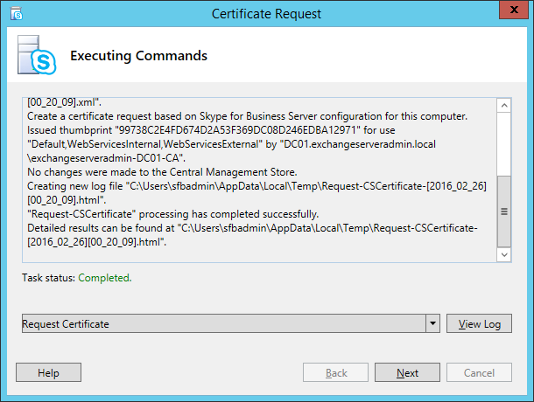Click the Help button

click(x=48, y=372)
